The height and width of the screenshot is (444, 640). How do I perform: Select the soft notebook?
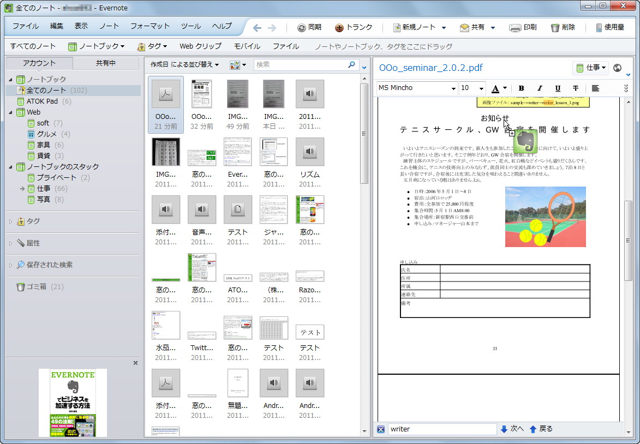coord(45,123)
